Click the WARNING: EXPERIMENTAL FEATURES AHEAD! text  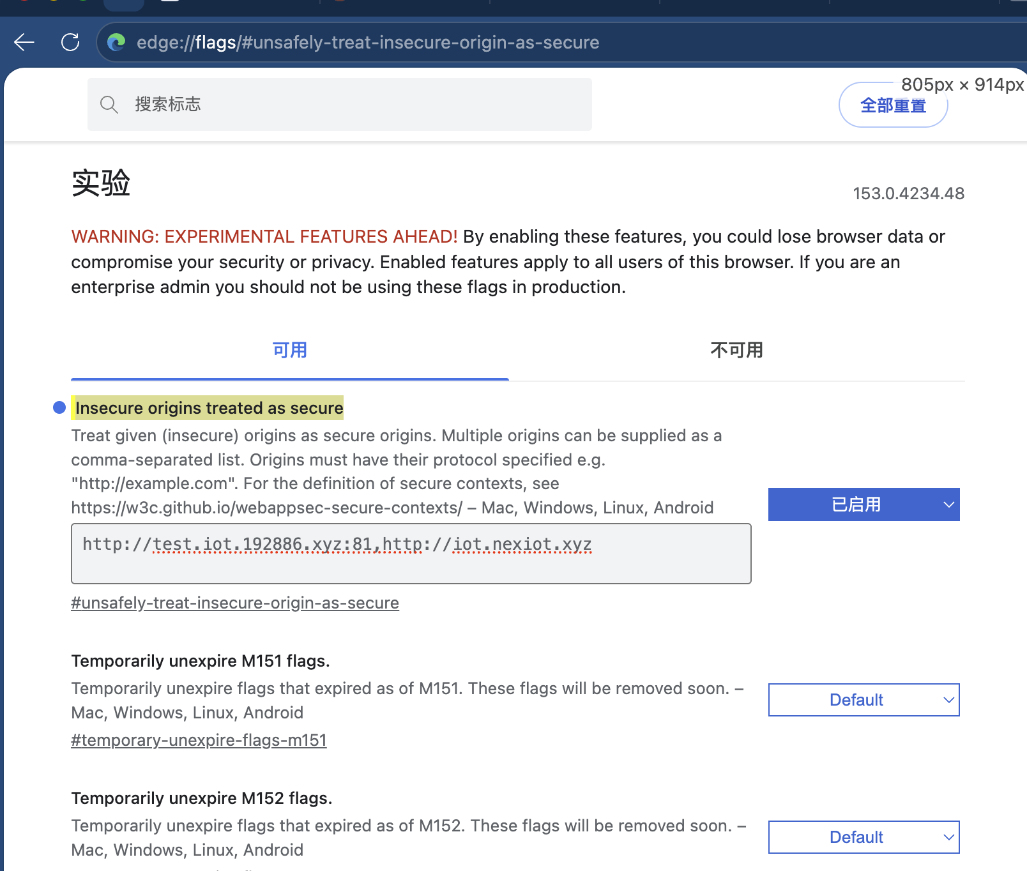tap(264, 236)
